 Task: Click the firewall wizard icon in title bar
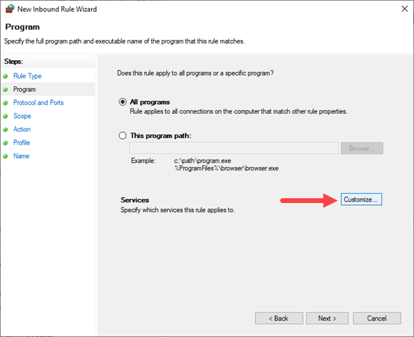[x=10, y=9]
